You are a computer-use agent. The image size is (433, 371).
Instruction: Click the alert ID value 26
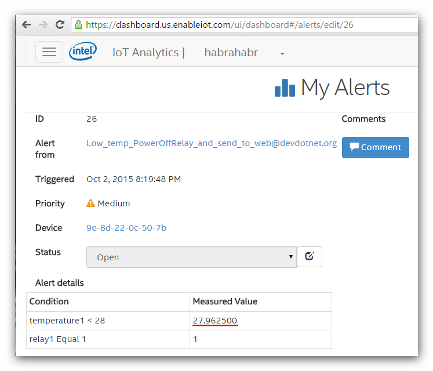(x=92, y=119)
